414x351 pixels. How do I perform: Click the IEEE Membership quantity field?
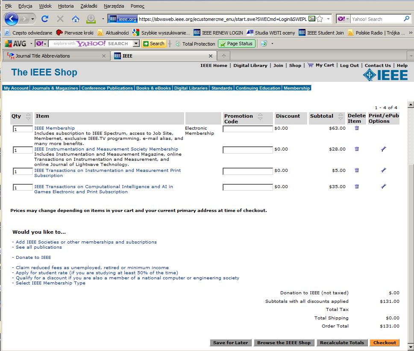tap(23, 129)
